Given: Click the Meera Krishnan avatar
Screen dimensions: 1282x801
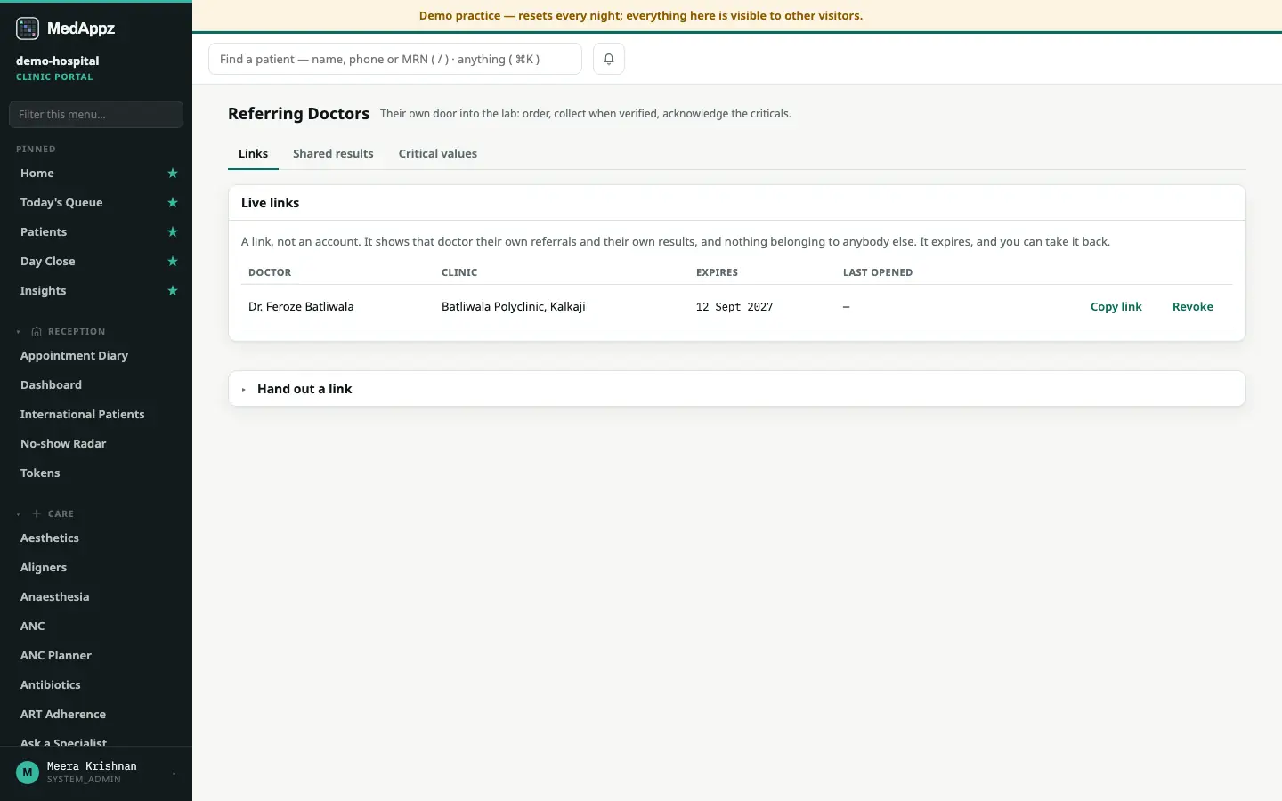Looking at the screenshot, I should tap(28, 773).
